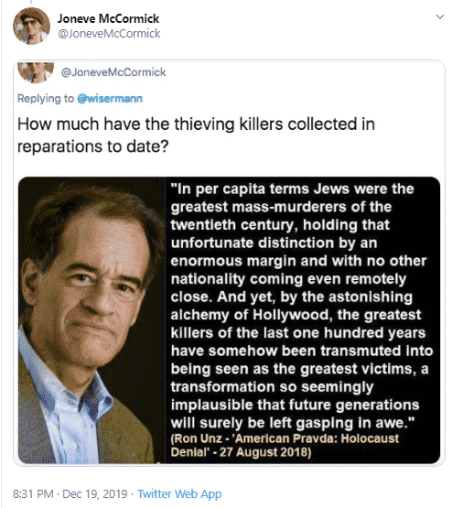Open @JoneveMcCormick handle inside quoted tweet
The width and height of the screenshot is (452, 508).
pos(113,72)
